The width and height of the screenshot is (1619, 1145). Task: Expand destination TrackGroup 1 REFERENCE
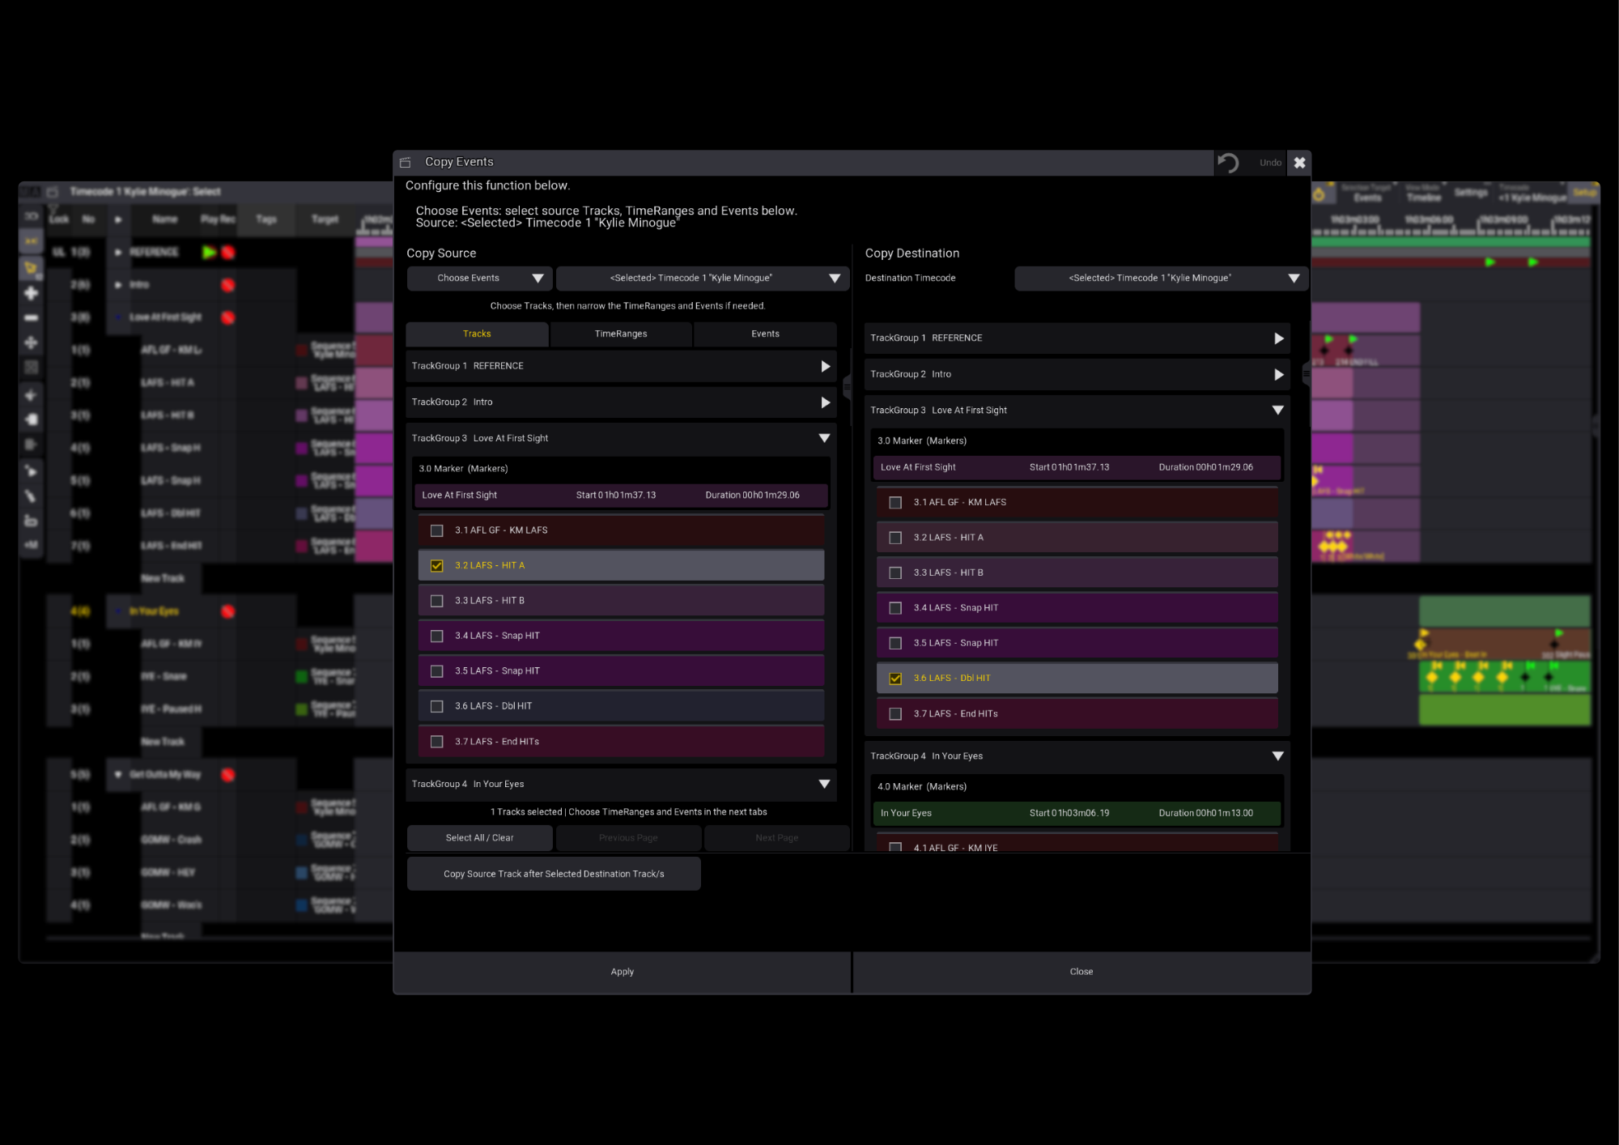1278,338
